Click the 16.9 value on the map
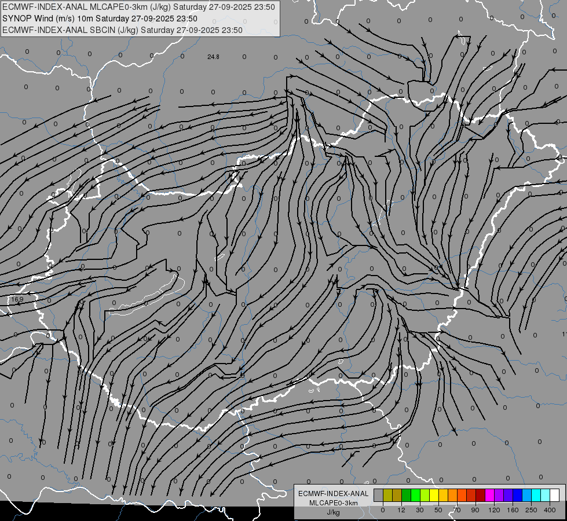Image resolution: width=567 pixels, height=521 pixels. pos(17,299)
